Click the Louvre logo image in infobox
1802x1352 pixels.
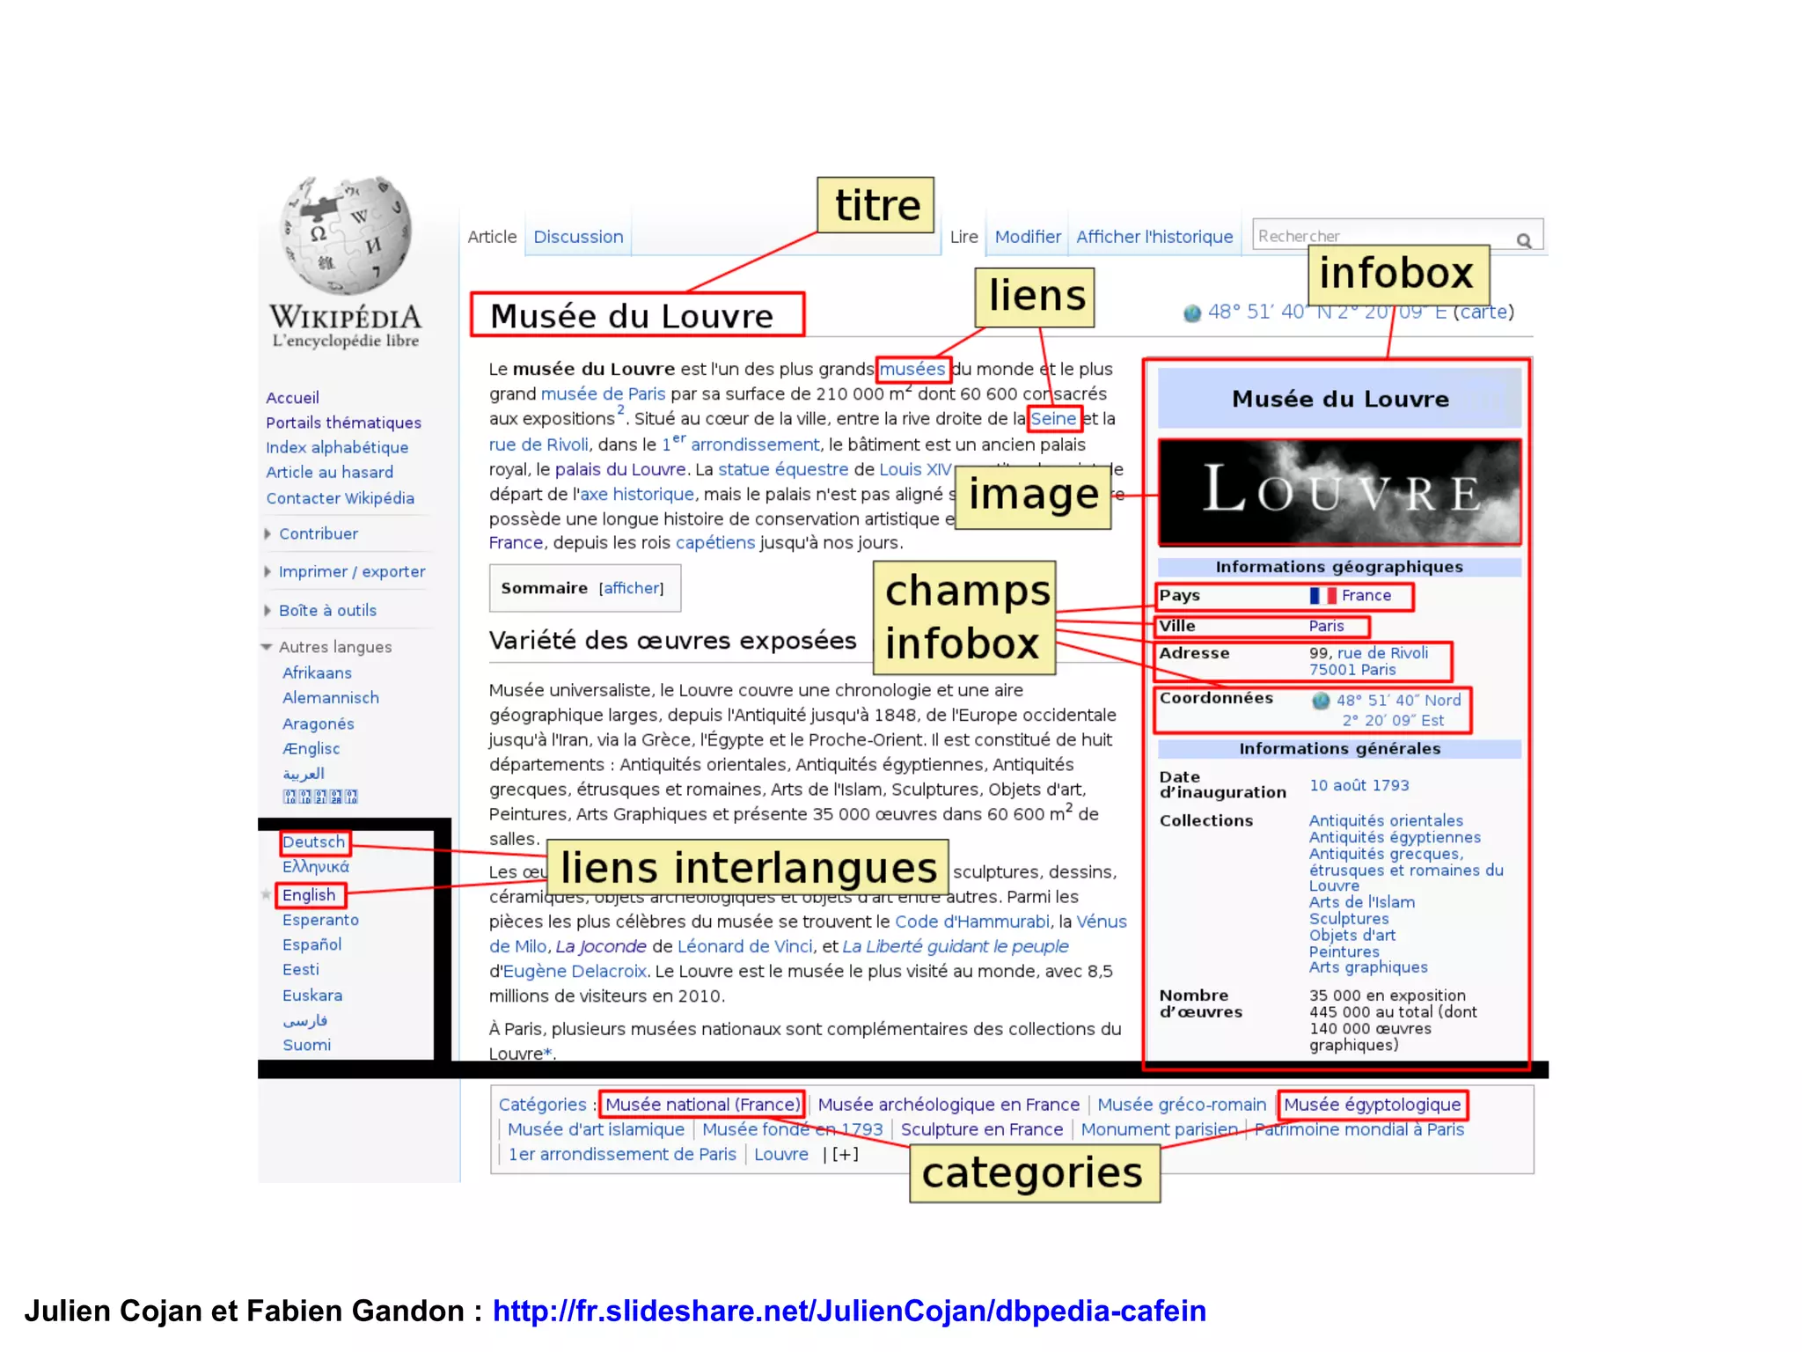tap(1339, 492)
